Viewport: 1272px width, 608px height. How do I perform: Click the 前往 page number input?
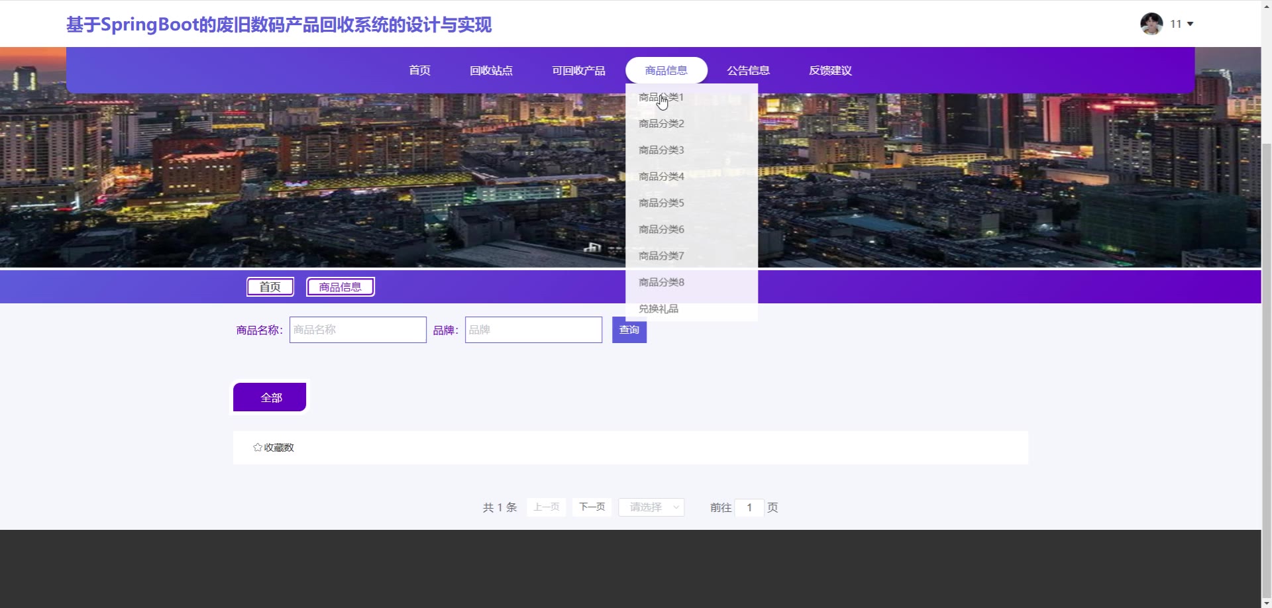749,508
